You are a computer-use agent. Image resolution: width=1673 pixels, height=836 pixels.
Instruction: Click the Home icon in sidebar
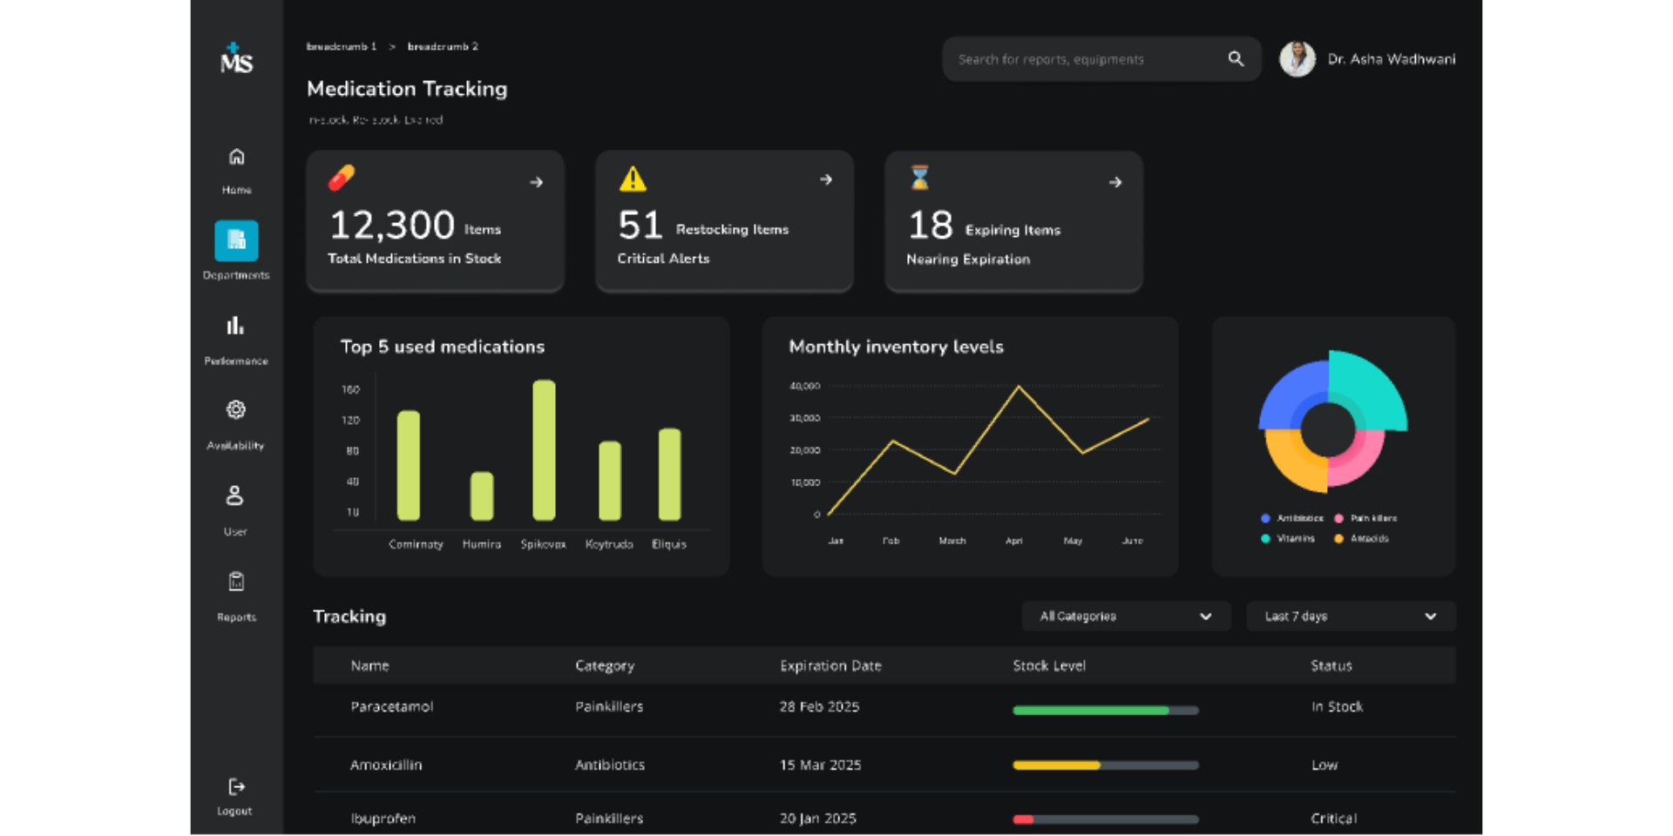point(236,158)
